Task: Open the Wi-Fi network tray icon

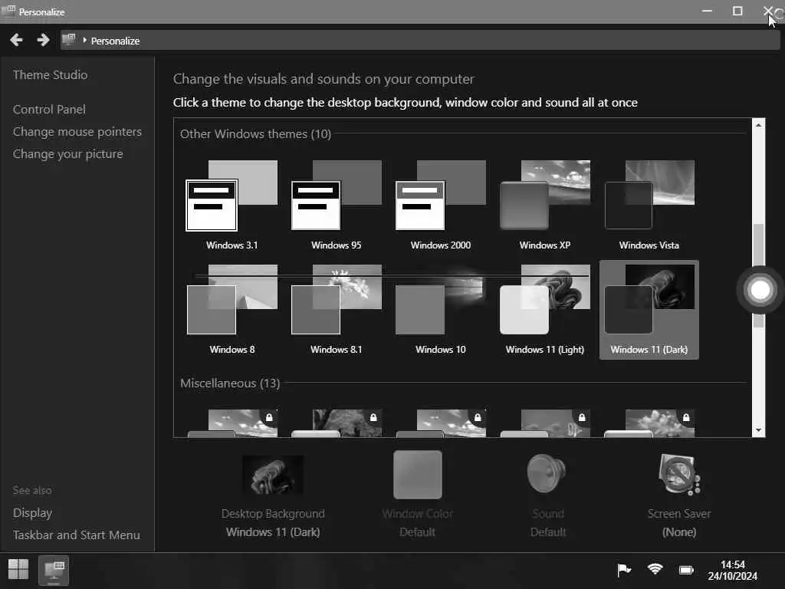Action: point(655,570)
